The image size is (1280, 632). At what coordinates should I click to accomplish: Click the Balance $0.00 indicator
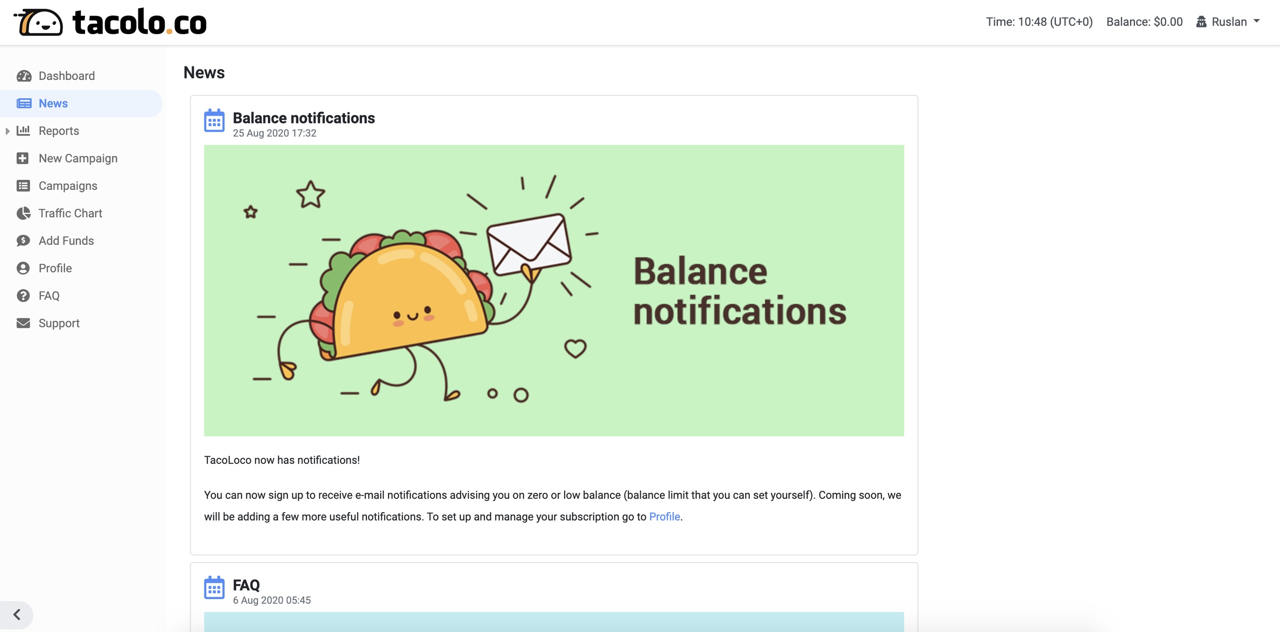click(1144, 22)
